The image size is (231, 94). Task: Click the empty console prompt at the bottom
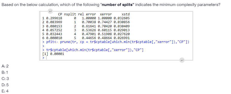(x=45, y=58)
